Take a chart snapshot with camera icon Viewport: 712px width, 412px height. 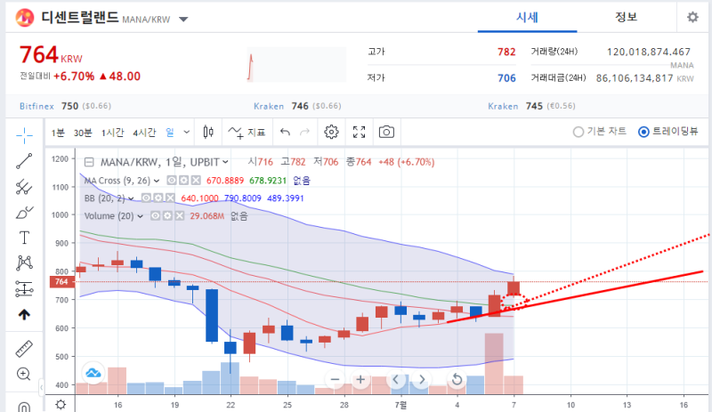pos(386,133)
